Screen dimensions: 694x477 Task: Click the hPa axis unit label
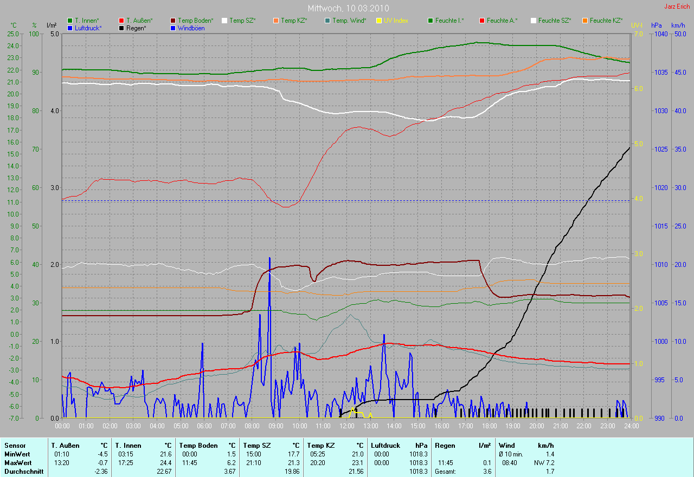657,25
